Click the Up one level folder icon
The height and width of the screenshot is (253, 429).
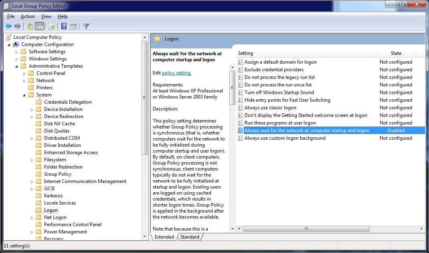(30, 26)
